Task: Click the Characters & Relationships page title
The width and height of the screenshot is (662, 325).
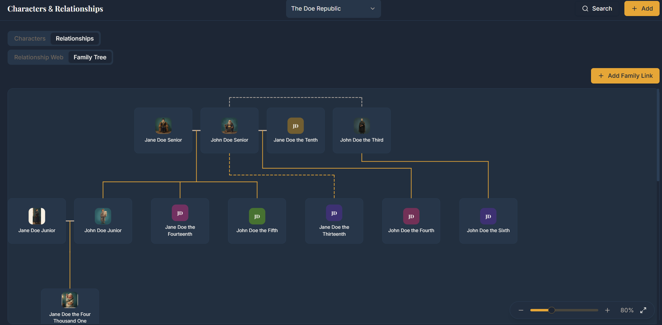Action: (55, 9)
